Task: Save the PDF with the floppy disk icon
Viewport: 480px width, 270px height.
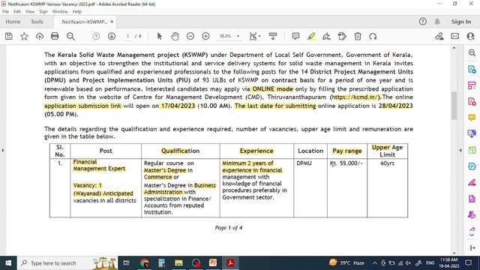Action: tap(9, 37)
